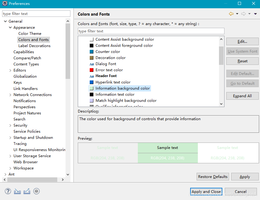Click the export preferences icon
Viewport: 260px width, 200px height.
pyautogui.click(x=27, y=191)
